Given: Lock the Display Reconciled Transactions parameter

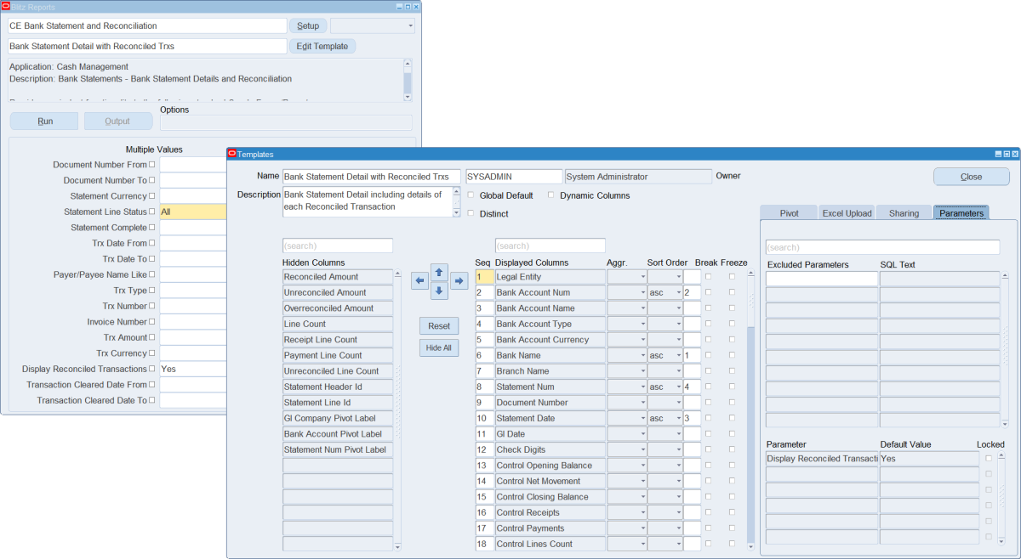Looking at the screenshot, I should click(989, 459).
